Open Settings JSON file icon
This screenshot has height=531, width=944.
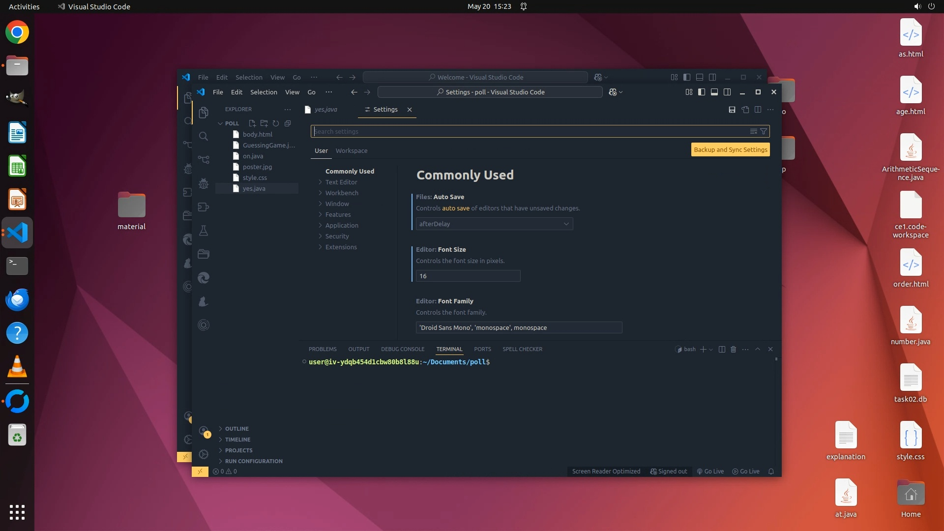click(745, 110)
